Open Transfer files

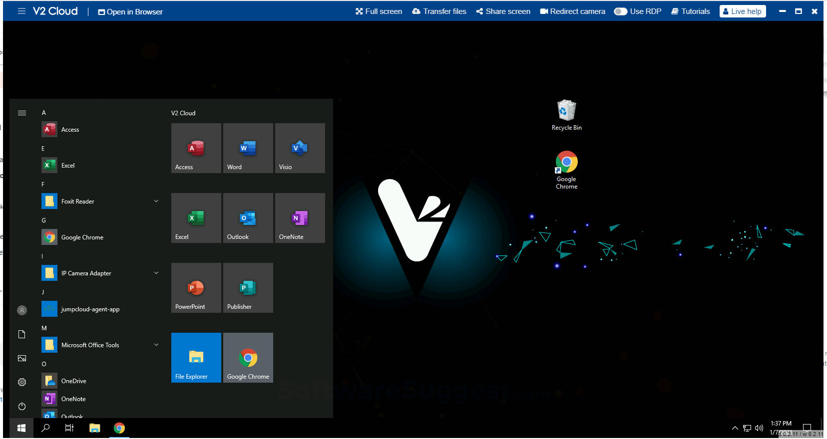(x=439, y=11)
